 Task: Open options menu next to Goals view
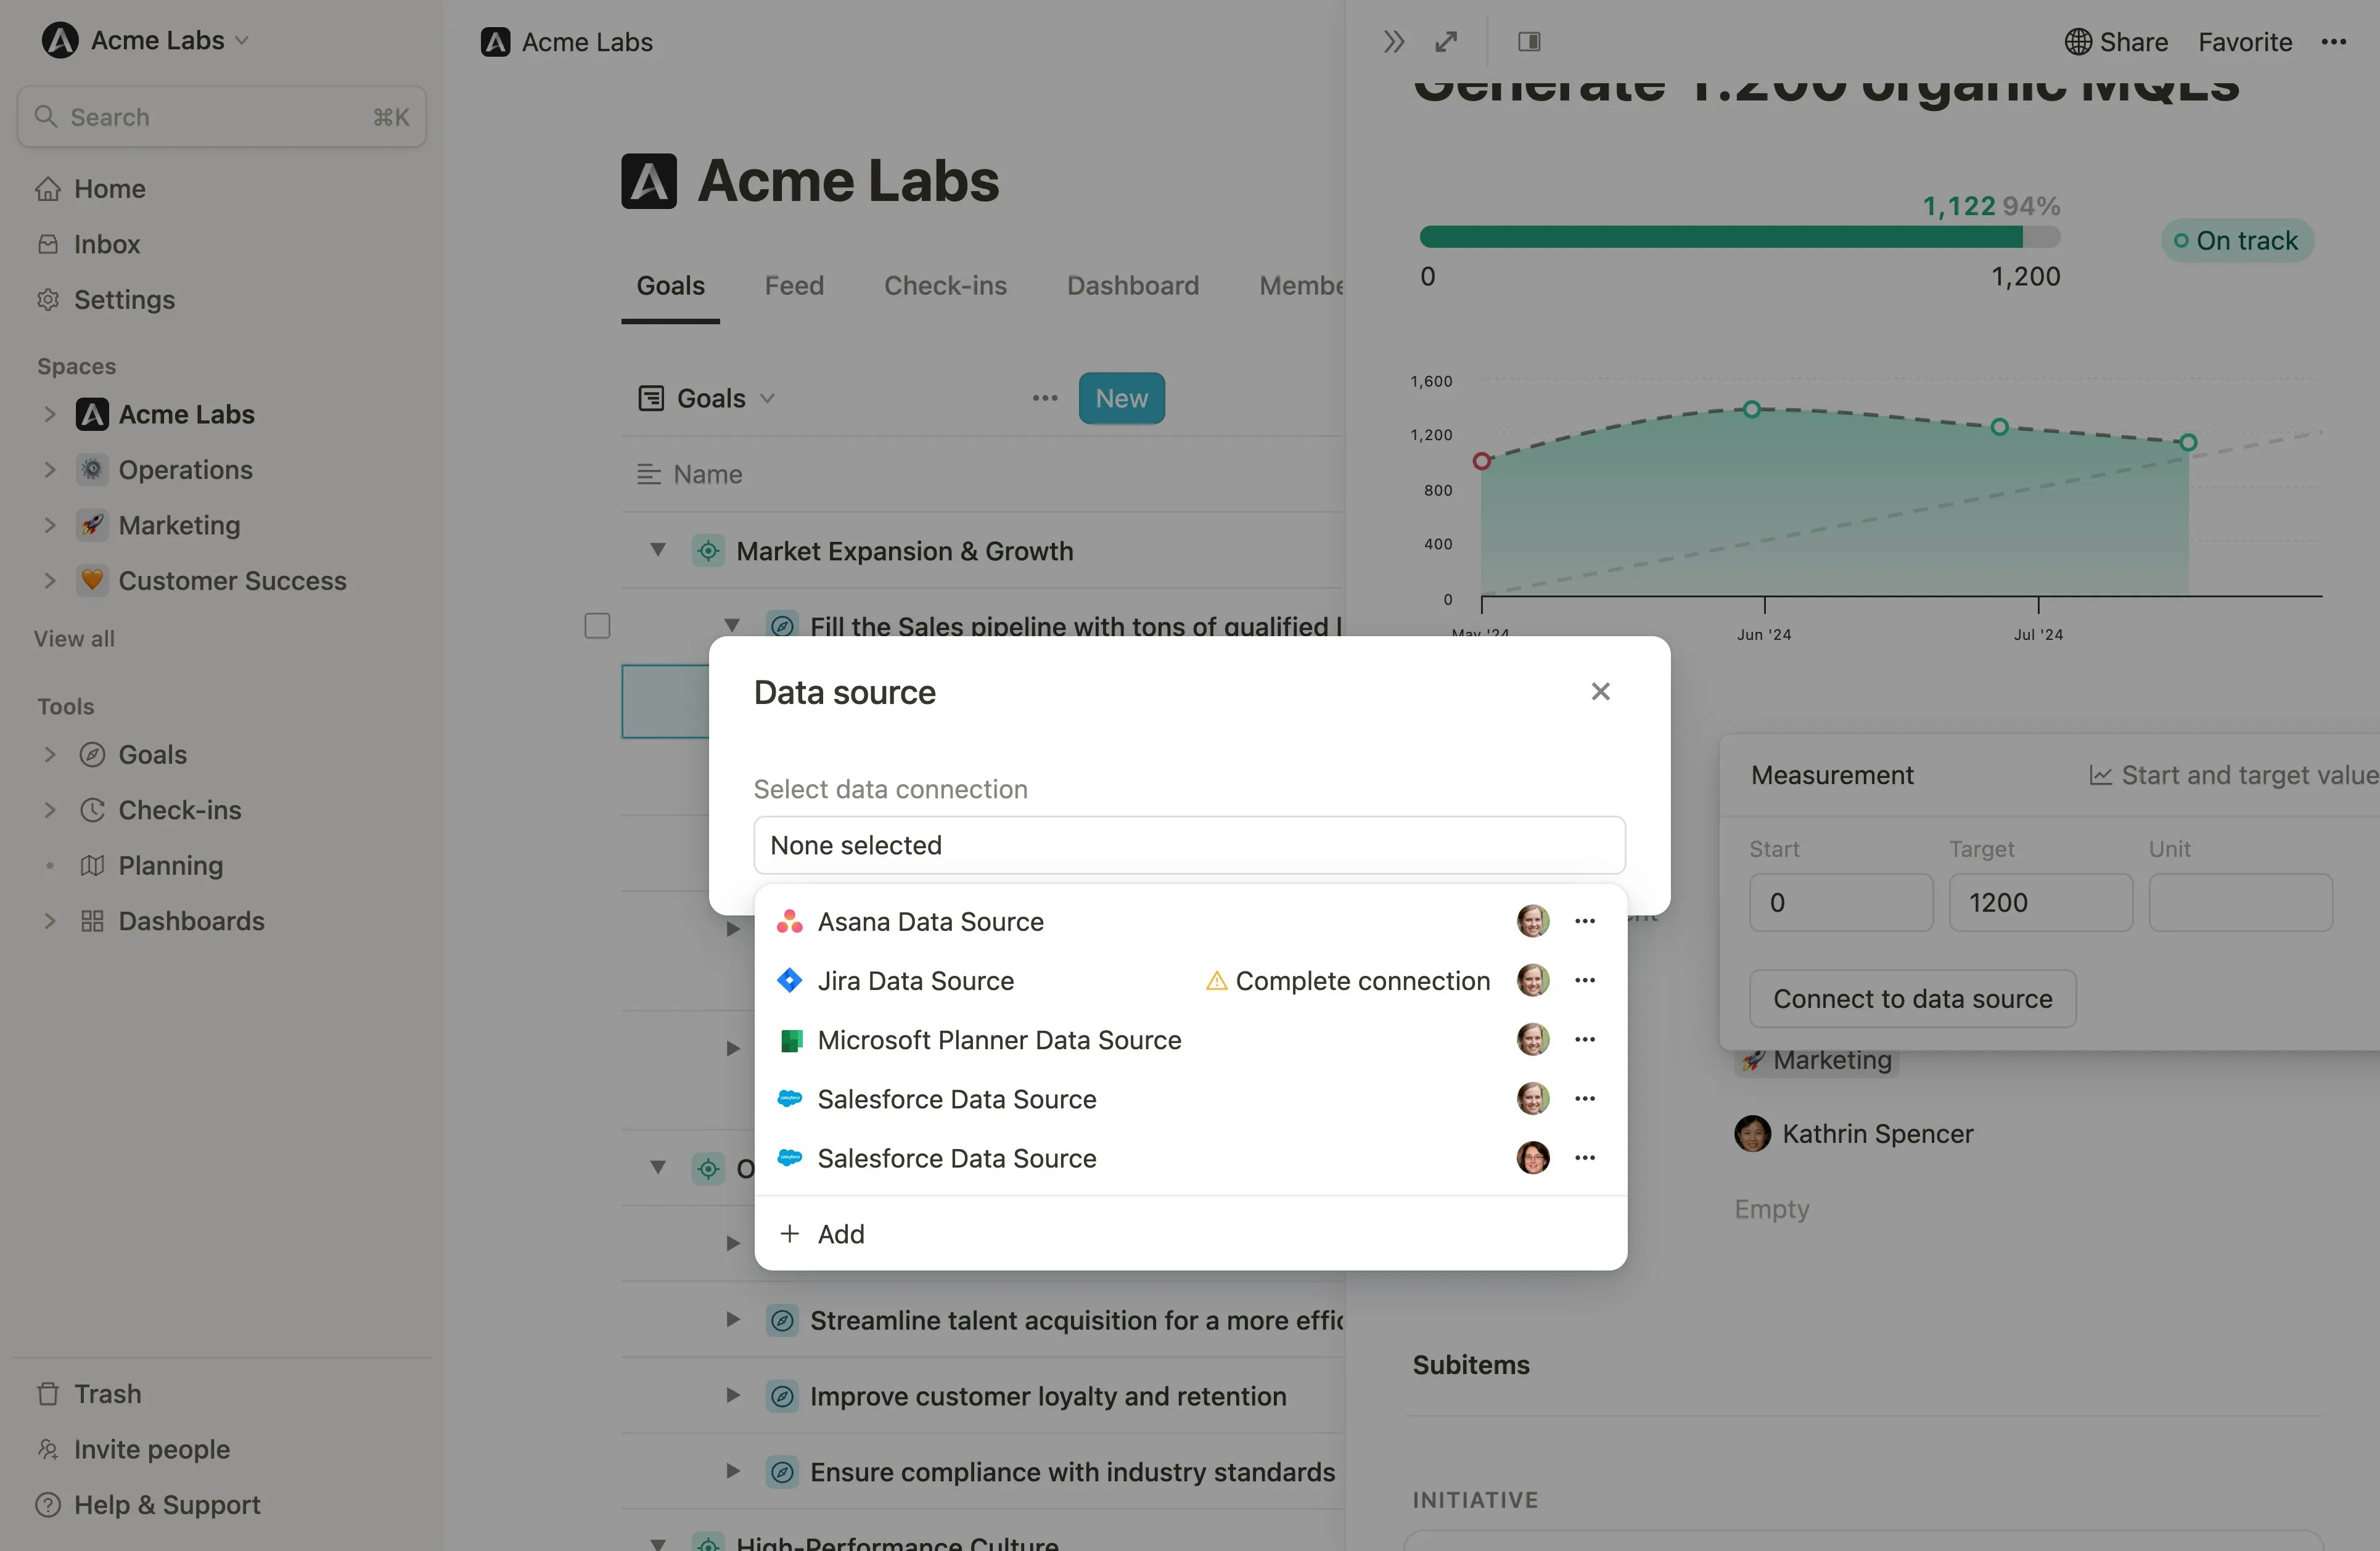[1044, 398]
